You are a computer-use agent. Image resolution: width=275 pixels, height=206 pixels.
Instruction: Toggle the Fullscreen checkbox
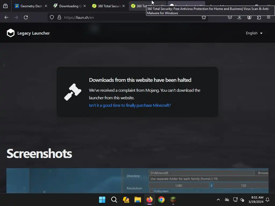[151, 191]
